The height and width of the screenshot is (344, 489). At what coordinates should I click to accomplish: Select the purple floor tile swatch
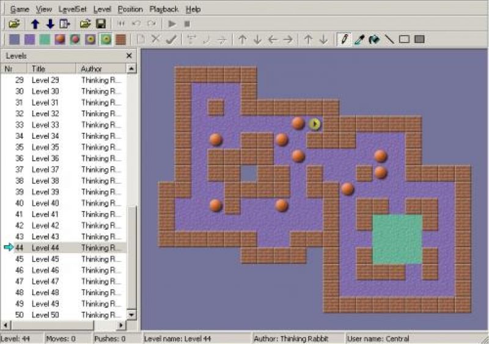coord(29,40)
